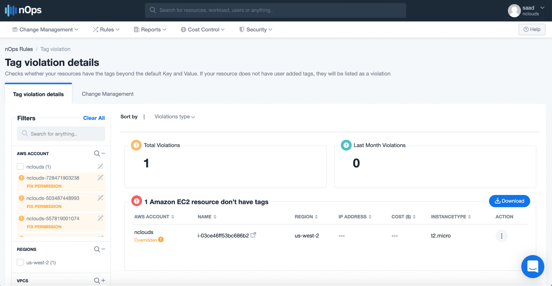Click edit pencil icon for nclouds-728471903238

click(x=100, y=178)
